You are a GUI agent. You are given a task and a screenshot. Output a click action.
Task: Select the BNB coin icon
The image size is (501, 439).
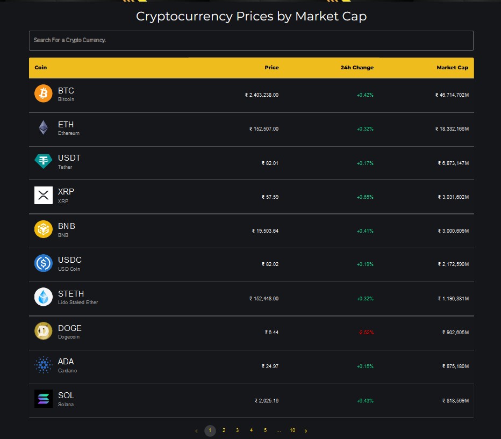(x=44, y=229)
